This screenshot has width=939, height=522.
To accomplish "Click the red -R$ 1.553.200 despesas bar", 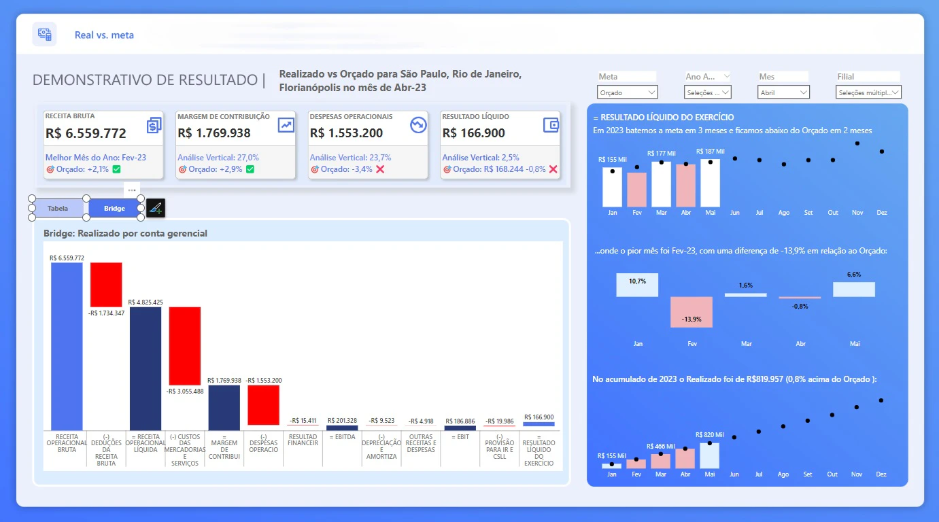I will pyautogui.click(x=263, y=406).
